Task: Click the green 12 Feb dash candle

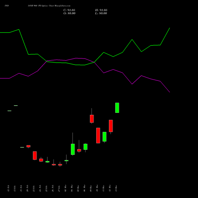Action: pyautogui.click(x=10, y=111)
